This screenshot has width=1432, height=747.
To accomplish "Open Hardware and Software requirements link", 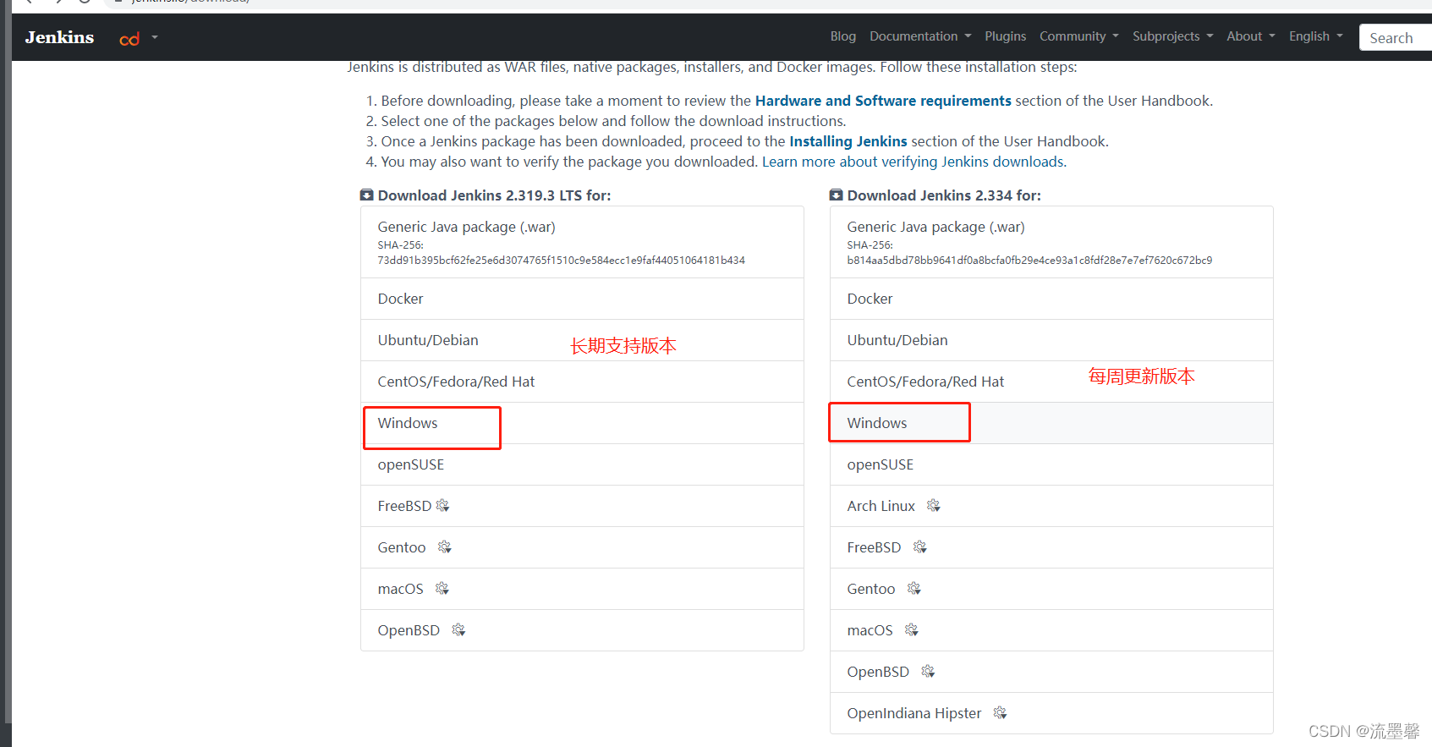I will click(883, 101).
